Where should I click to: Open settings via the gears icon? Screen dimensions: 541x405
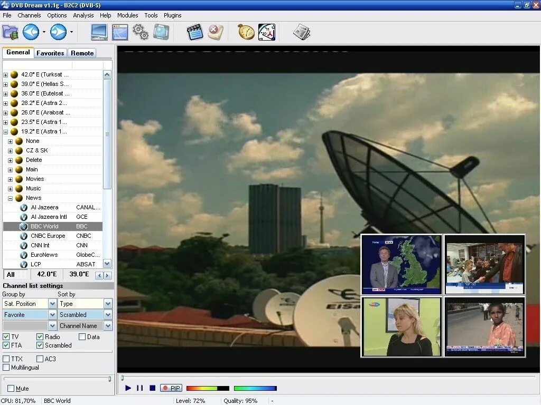(141, 32)
